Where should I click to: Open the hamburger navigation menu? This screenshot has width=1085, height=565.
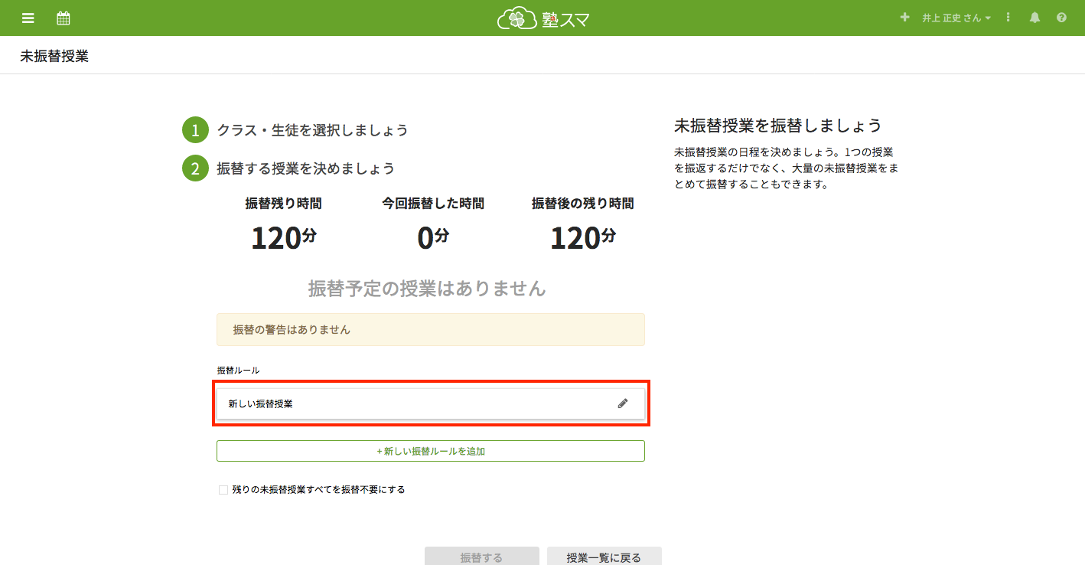click(x=28, y=18)
